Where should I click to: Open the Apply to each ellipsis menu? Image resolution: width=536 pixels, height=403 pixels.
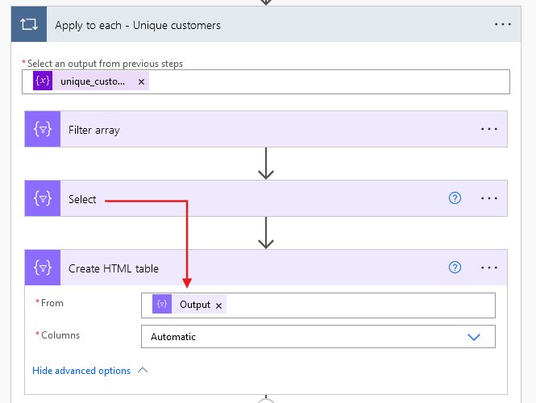(503, 25)
